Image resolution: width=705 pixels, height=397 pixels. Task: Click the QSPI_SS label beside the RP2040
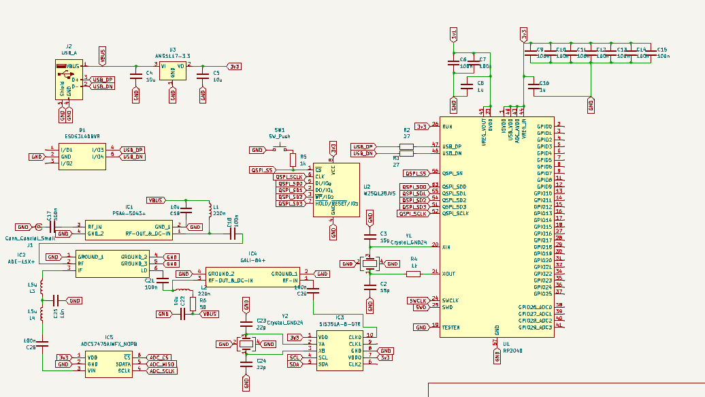coord(416,173)
